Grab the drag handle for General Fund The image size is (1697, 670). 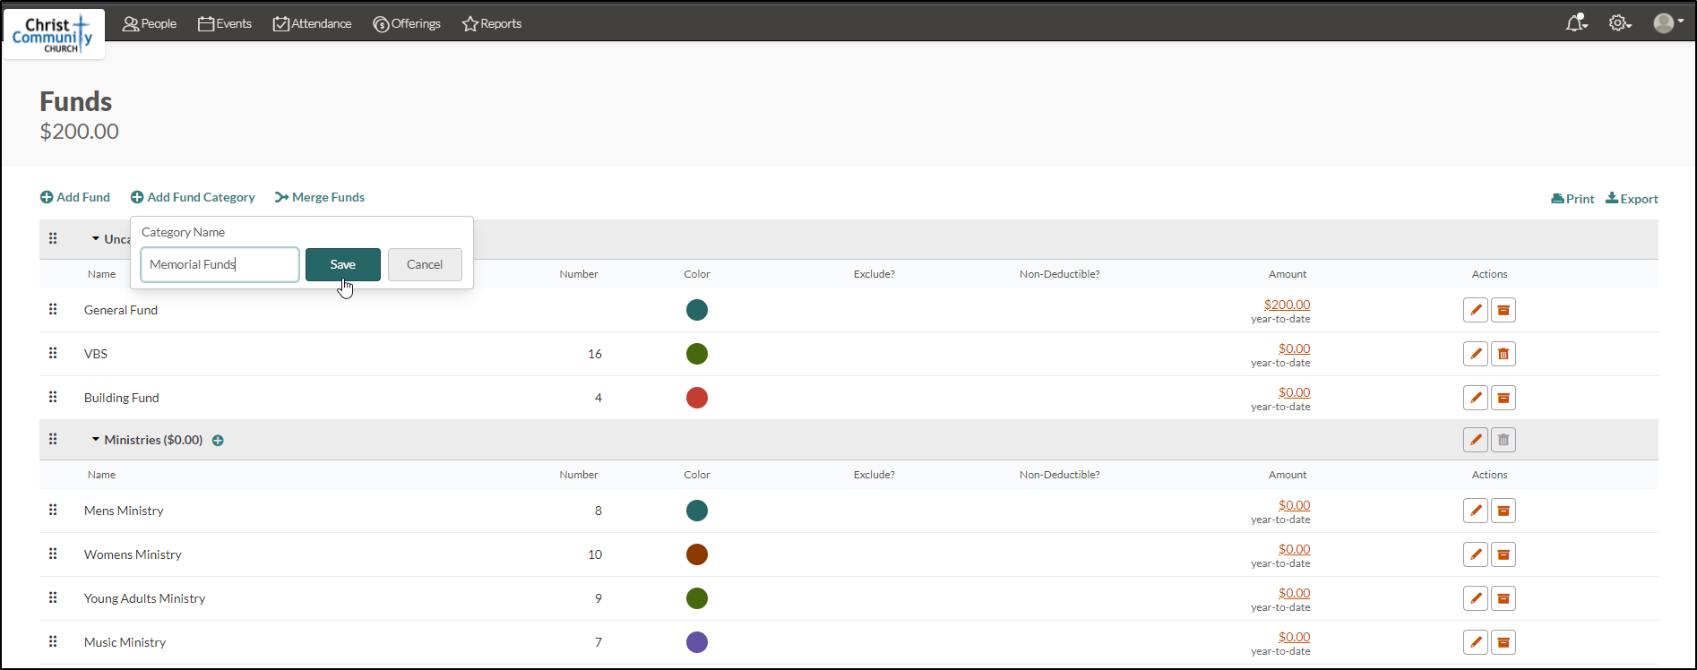tap(53, 309)
